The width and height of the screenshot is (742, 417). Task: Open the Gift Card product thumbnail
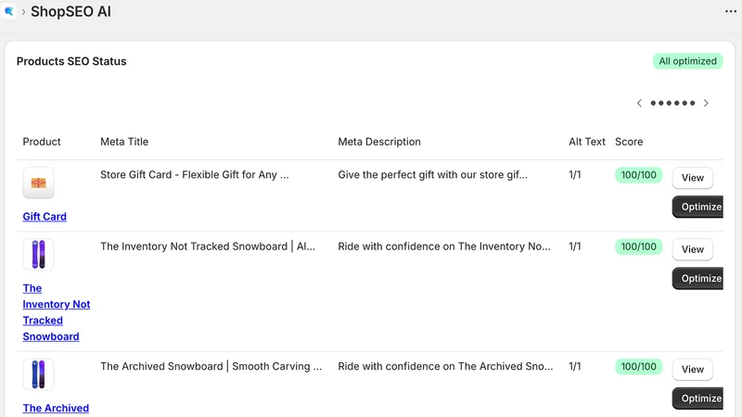coord(38,183)
